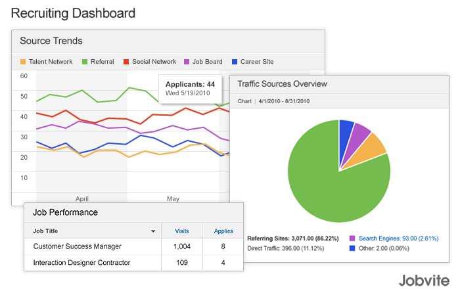
Task: Select the Interaction Designer Contractor row
Action: [134, 263]
